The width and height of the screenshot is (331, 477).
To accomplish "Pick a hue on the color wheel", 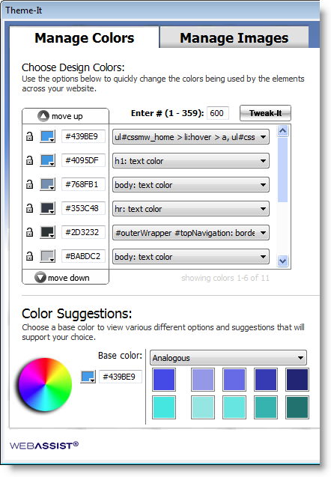I will click(45, 385).
